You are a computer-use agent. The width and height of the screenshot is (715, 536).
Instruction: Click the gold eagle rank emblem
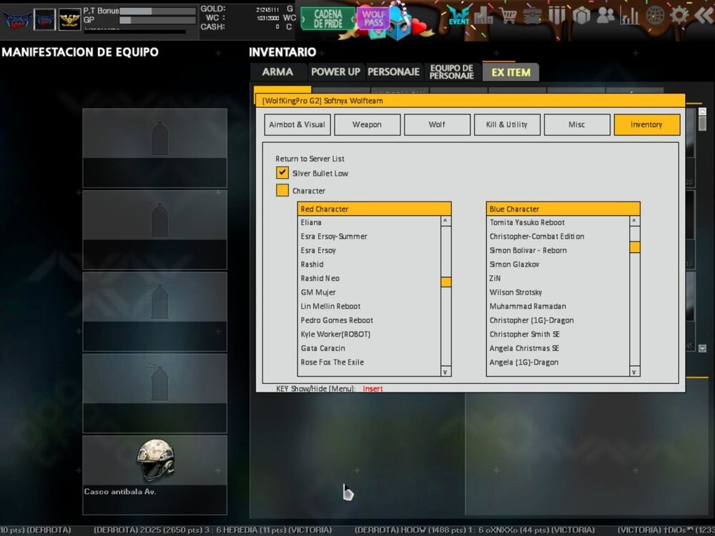pyautogui.click(x=69, y=19)
